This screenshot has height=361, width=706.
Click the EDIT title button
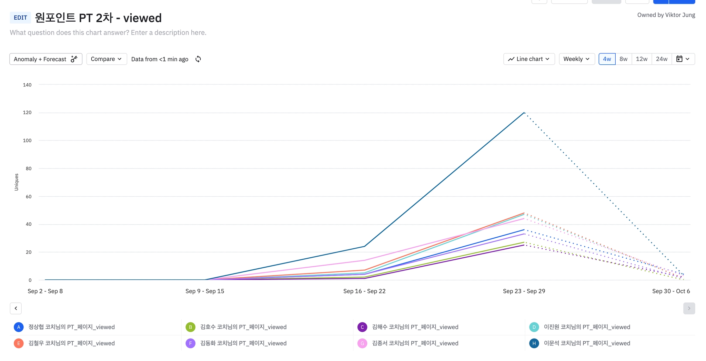coord(20,18)
